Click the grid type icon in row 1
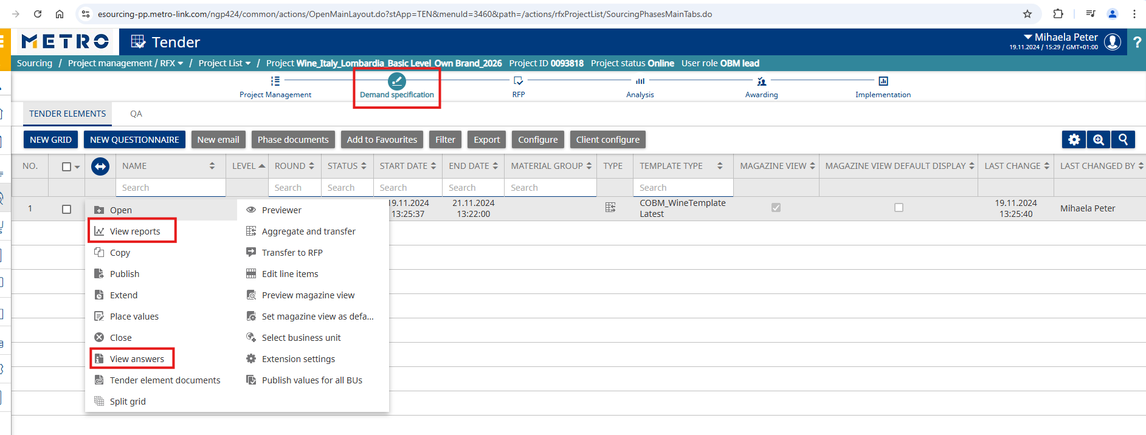This screenshot has height=435, width=1146. point(610,208)
